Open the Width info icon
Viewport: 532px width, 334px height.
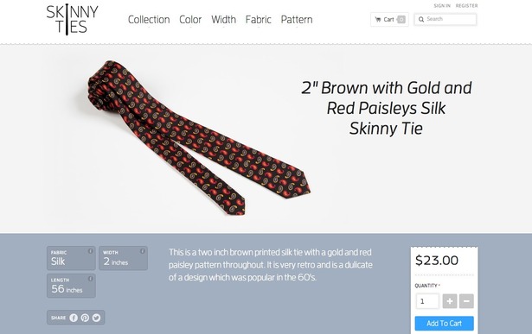tap(143, 251)
